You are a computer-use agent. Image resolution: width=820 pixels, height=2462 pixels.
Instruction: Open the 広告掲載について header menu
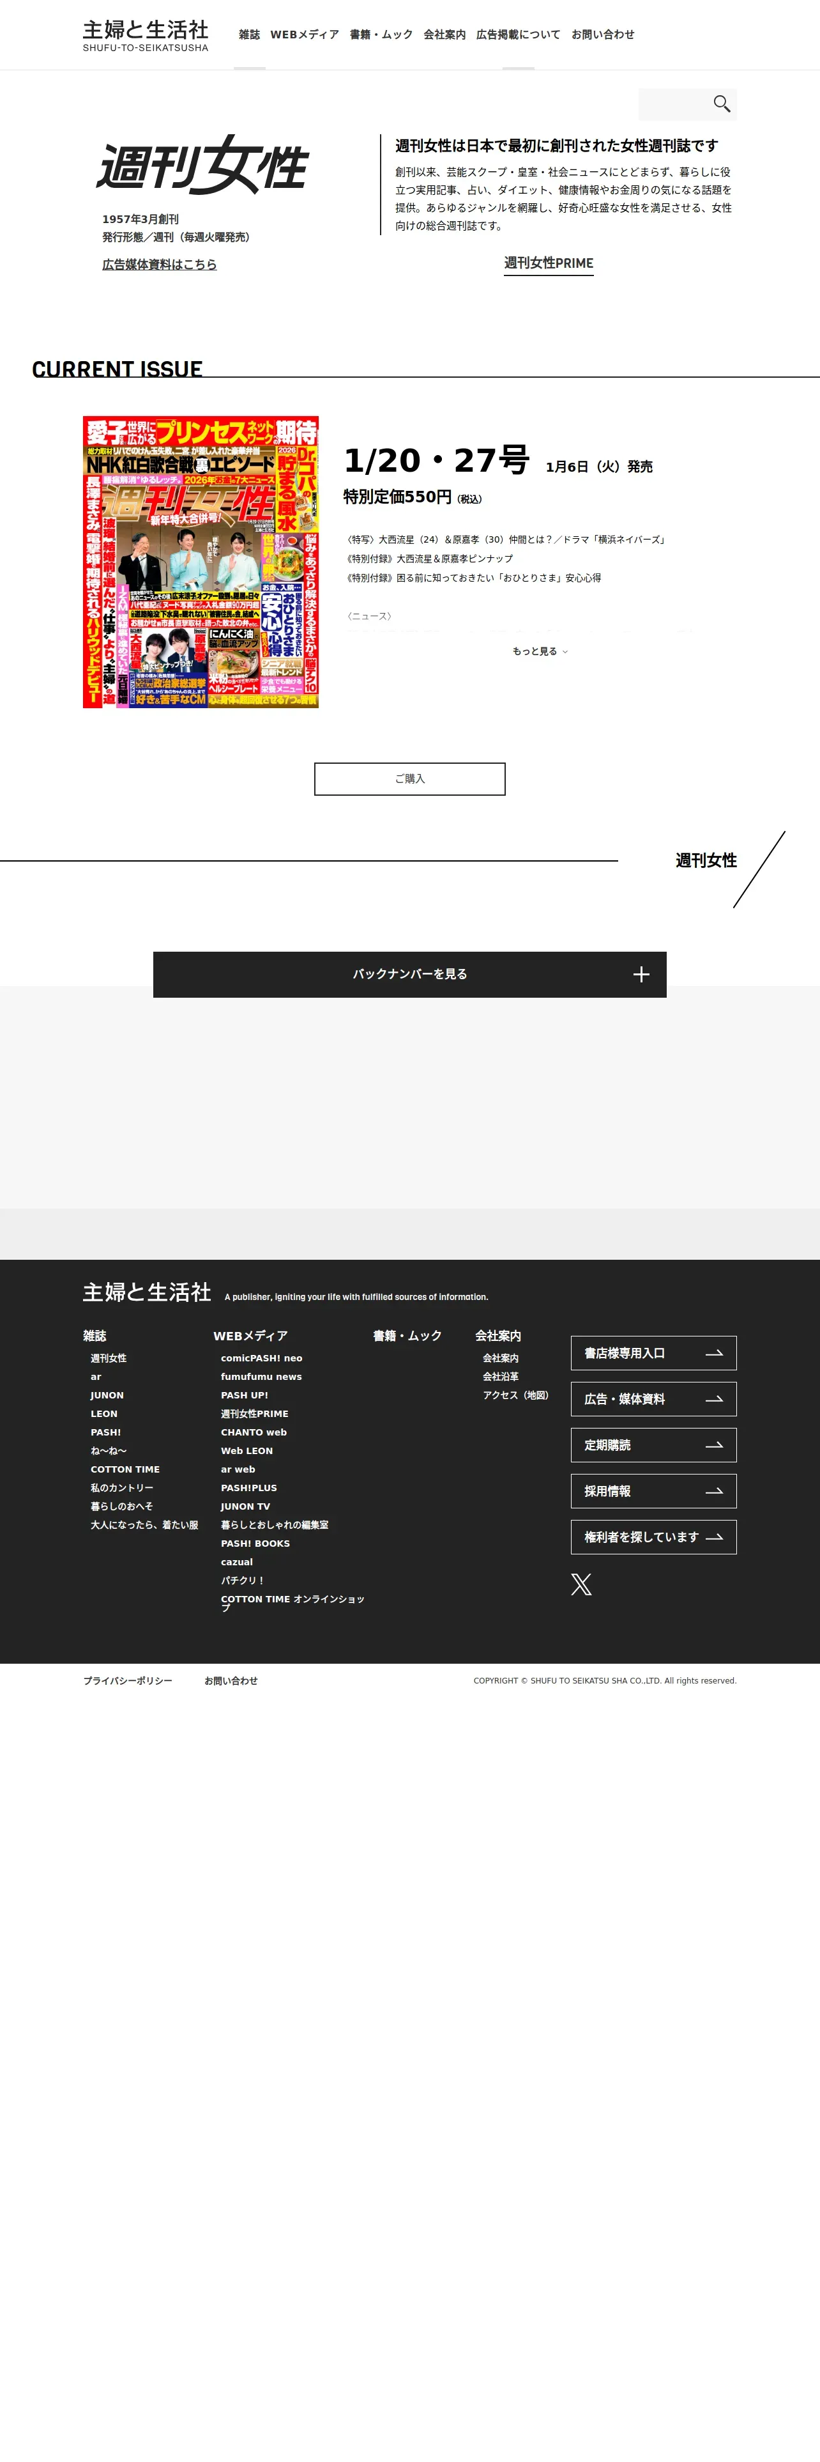[519, 35]
